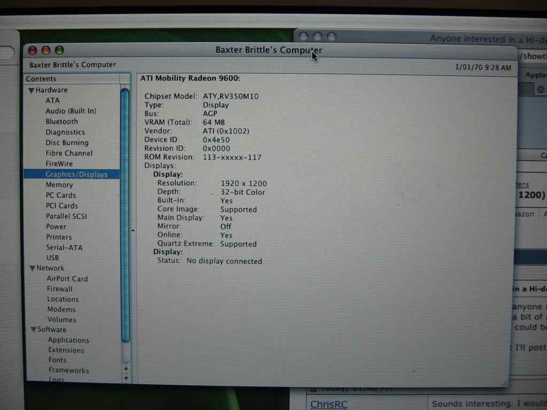547x410 pixels.
Task: Select PC Cards entry
Action: pyautogui.click(x=61, y=195)
